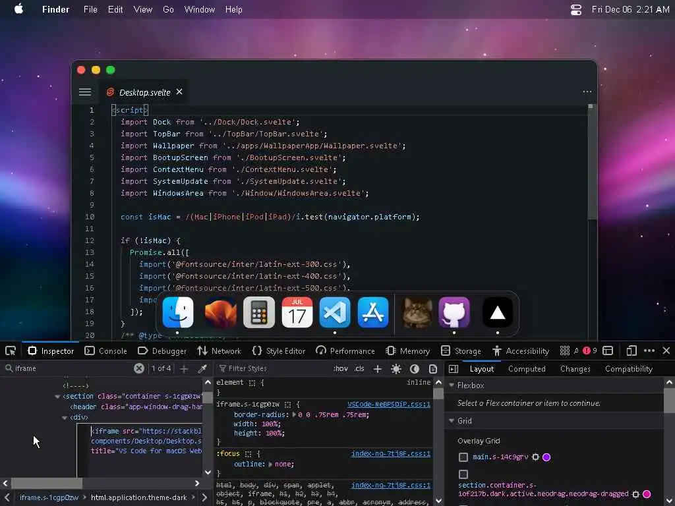This screenshot has width=675, height=506.
Task: Toggle the .cls classes panel
Action: pyautogui.click(x=359, y=369)
